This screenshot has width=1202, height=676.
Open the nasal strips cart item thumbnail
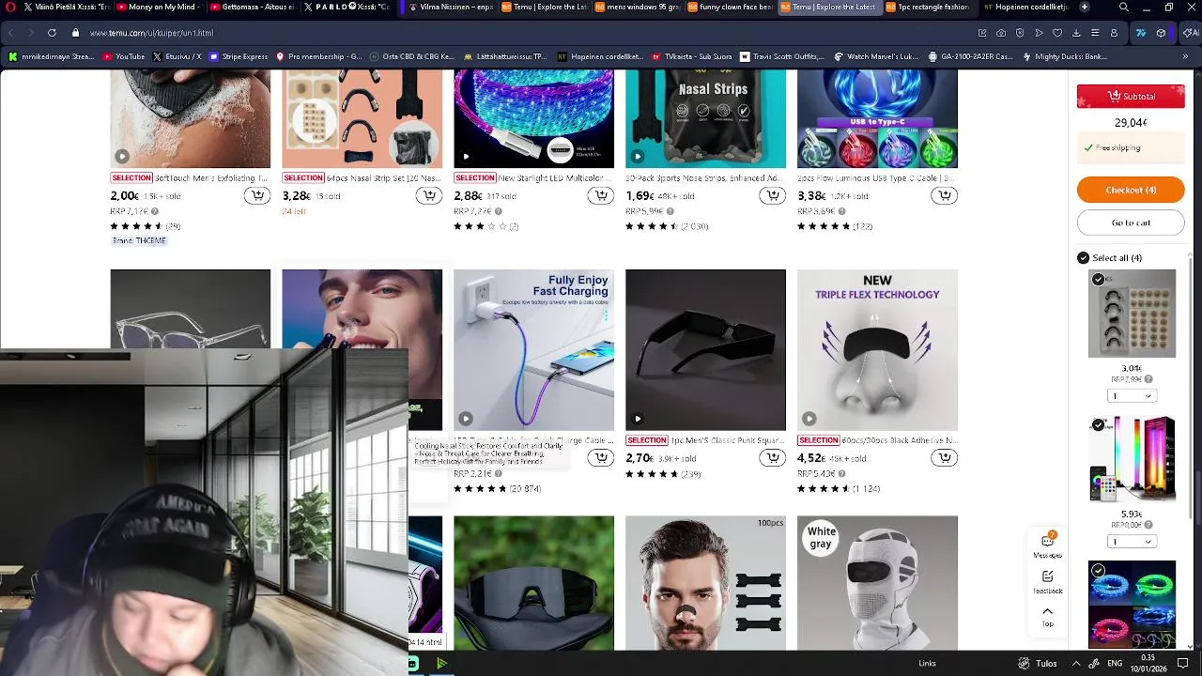point(1132,314)
